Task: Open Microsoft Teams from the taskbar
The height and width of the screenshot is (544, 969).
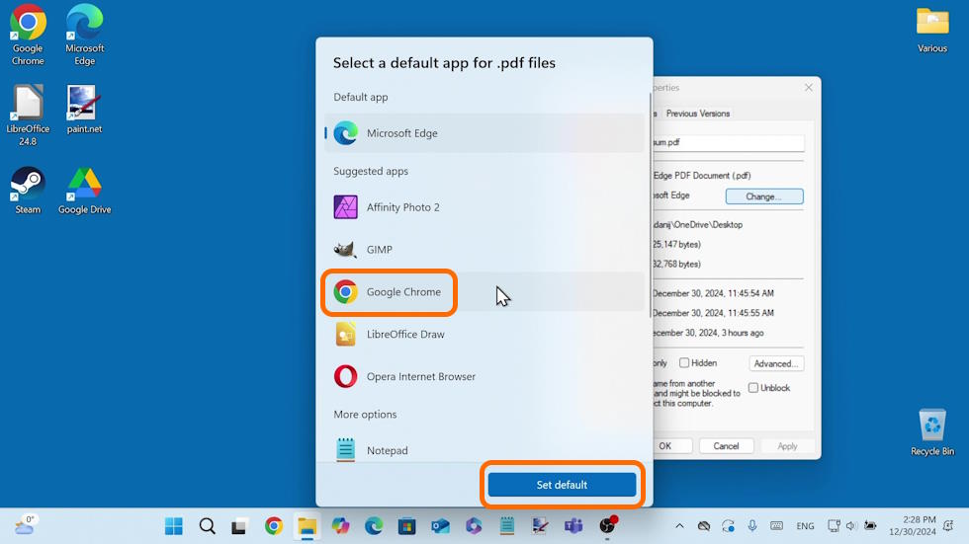Action: coord(573,526)
